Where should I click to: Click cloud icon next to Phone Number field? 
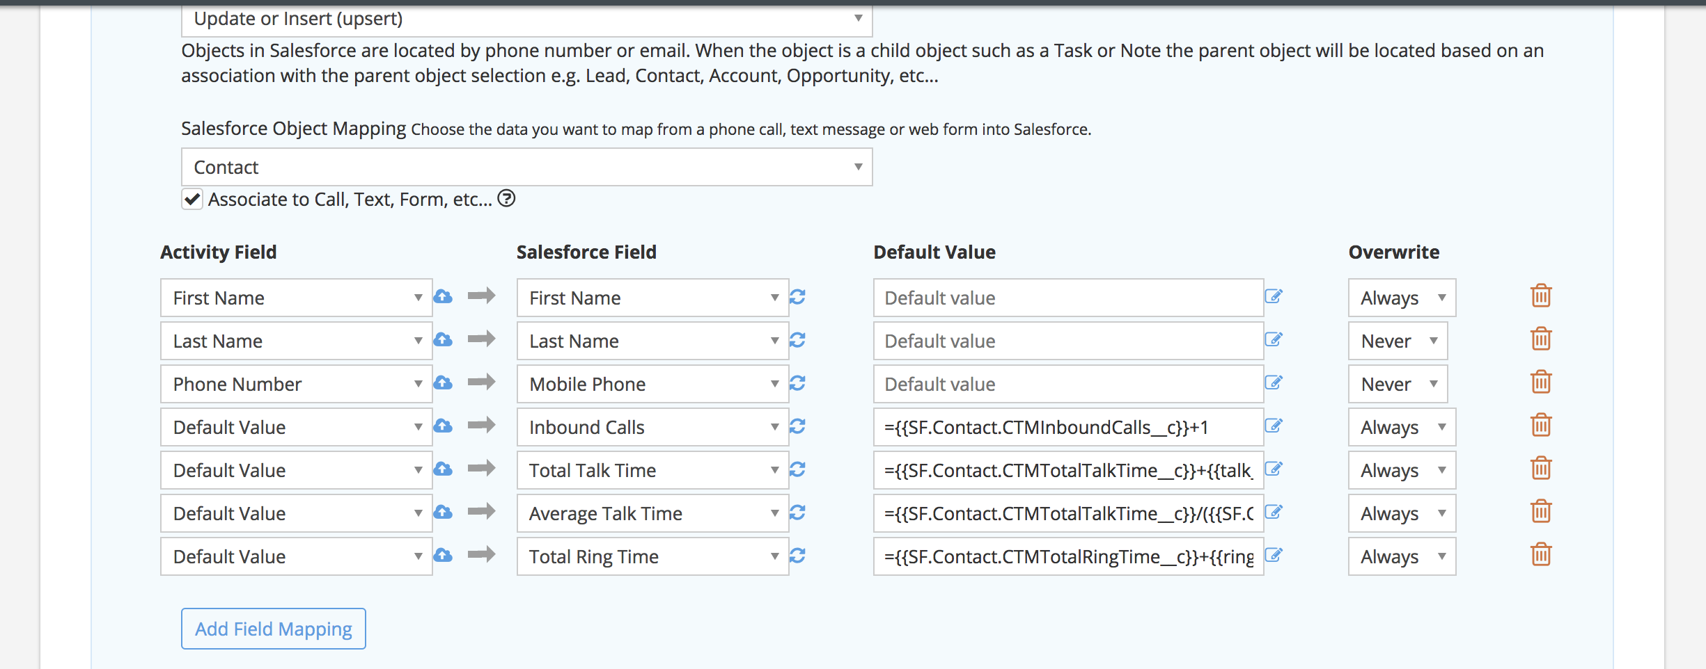443,383
